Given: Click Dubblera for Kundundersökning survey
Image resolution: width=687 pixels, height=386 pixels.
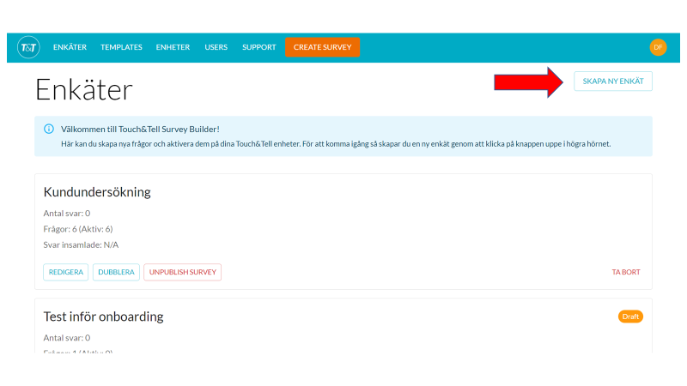Looking at the screenshot, I should pos(116,272).
